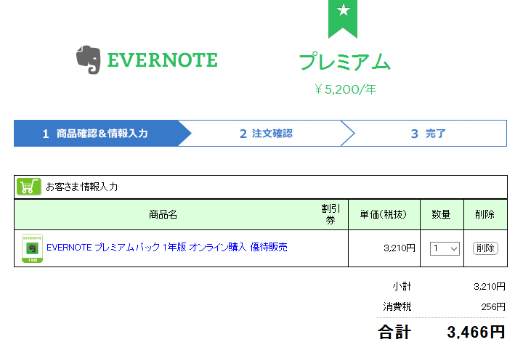Click the 単価(税抜) column header

coord(384,214)
